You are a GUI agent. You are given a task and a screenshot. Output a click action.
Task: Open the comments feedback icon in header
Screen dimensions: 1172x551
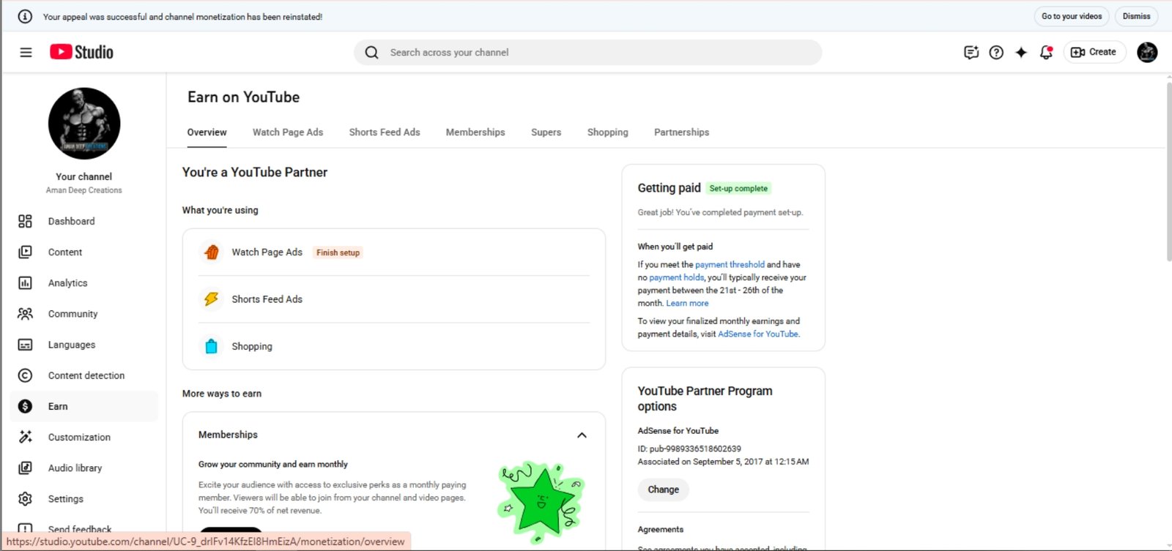pyautogui.click(x=971, y=52)
